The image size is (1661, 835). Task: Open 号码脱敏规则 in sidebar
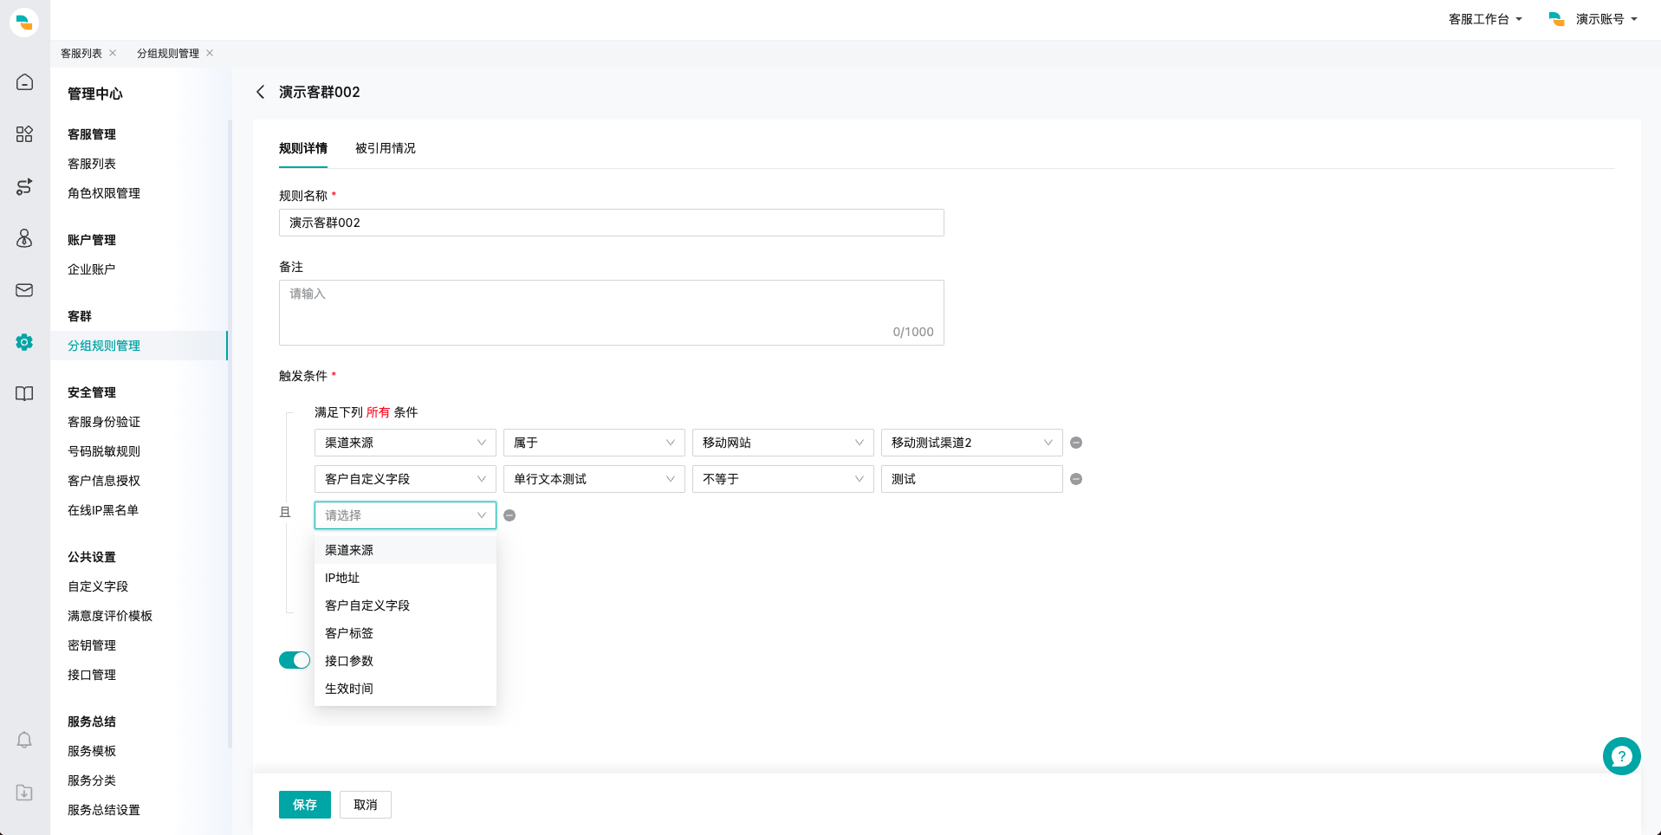104,451
